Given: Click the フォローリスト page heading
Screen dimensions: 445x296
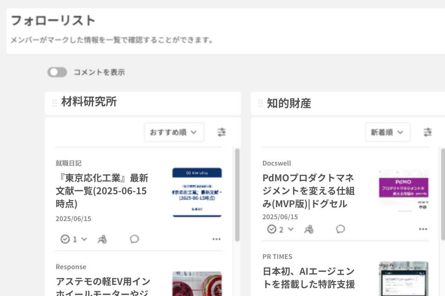Looking at the screenshot, I should (x=53, y=20).
